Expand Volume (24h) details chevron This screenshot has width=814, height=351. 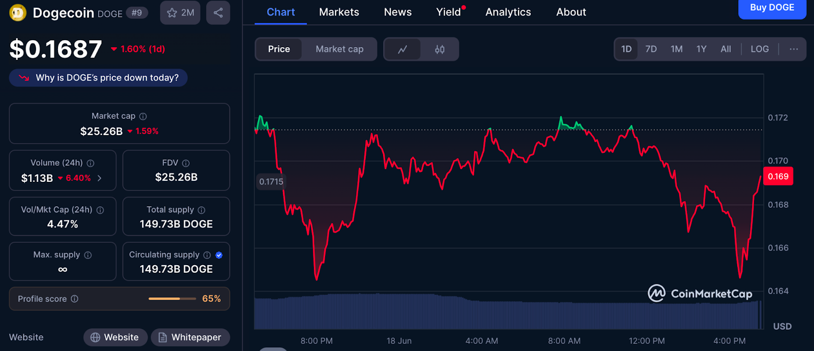(x=99, y=178)
